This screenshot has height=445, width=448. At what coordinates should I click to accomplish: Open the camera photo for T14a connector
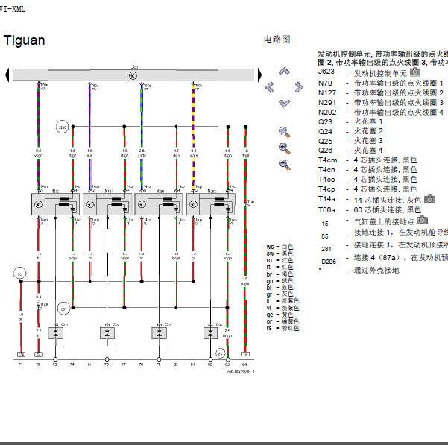pos(429,199)
